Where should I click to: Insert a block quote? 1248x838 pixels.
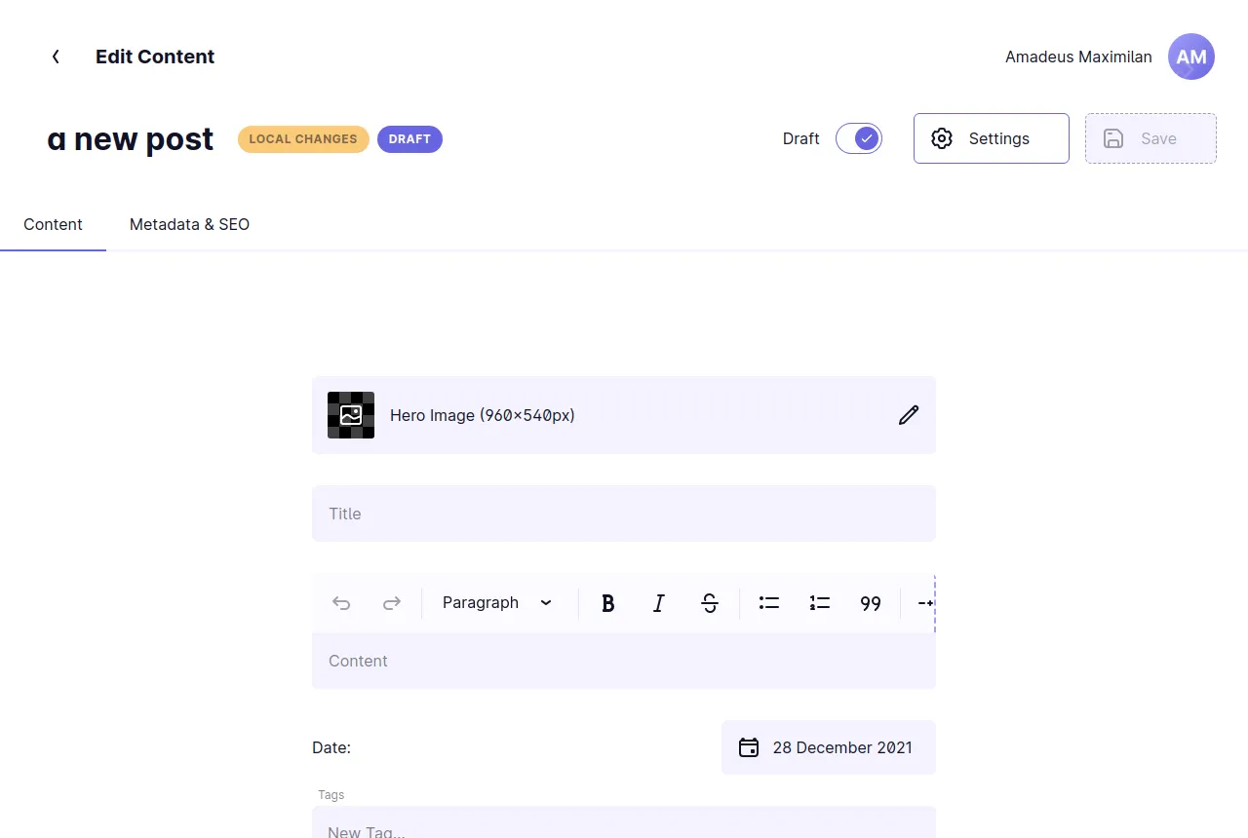[x=870, y=602]
